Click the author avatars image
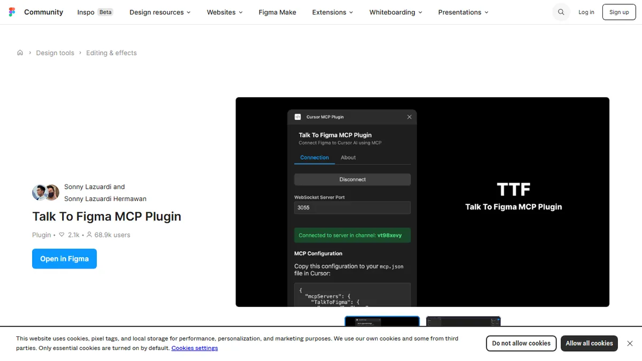Image resolution: width=642 pixels, height=361 pixels. click(45, 193)
